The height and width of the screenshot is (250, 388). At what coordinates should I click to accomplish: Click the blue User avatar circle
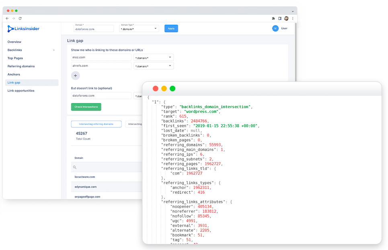pyautogui.click(x=275, y=28)
